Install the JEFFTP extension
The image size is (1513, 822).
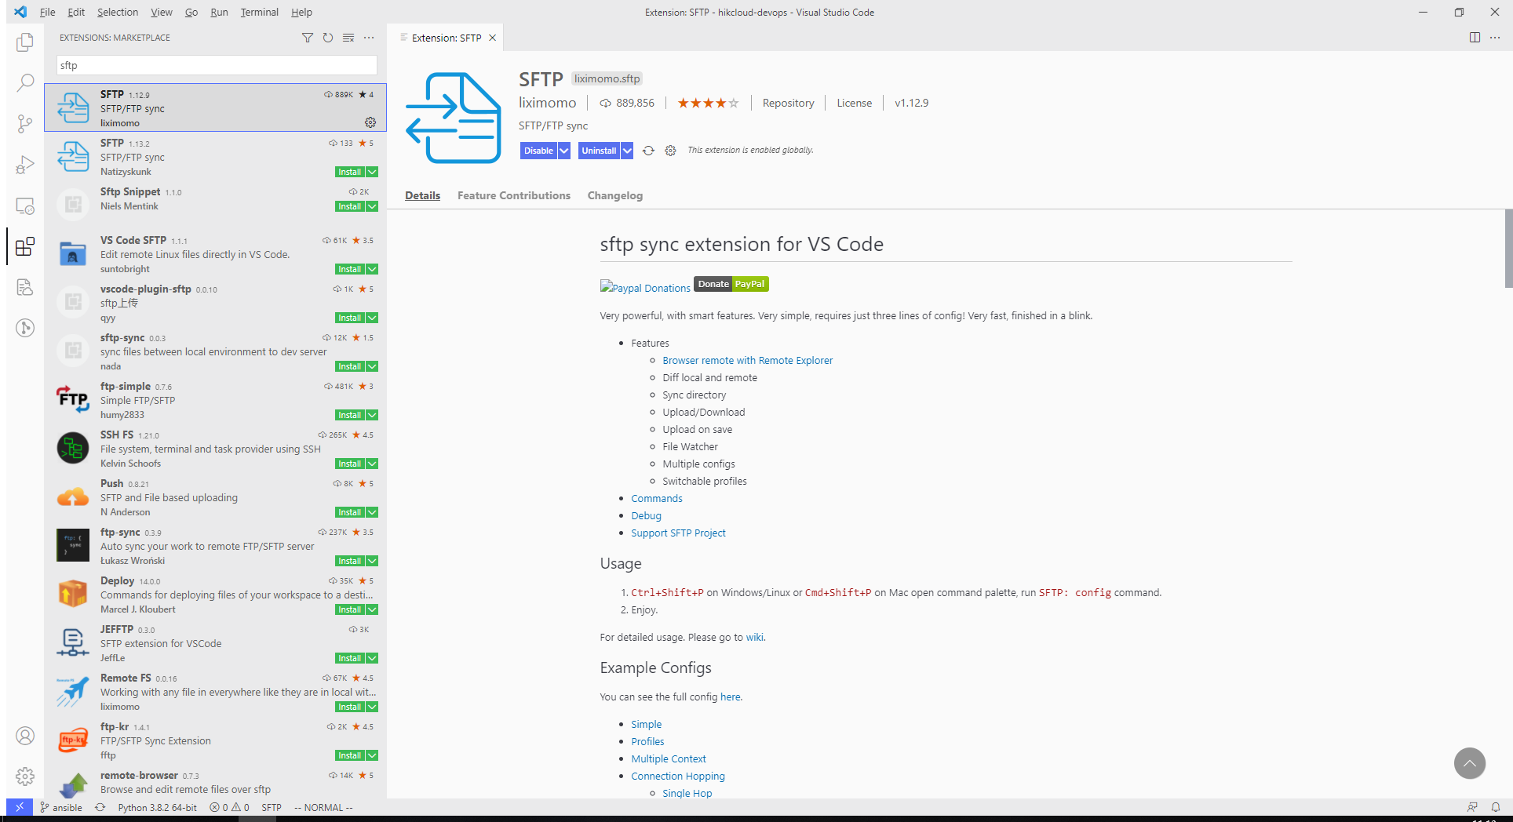coord(349,658)
